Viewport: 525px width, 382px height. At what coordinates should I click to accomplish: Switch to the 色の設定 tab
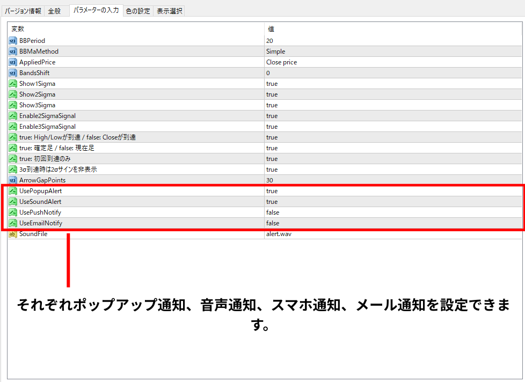tap(138, 11)
